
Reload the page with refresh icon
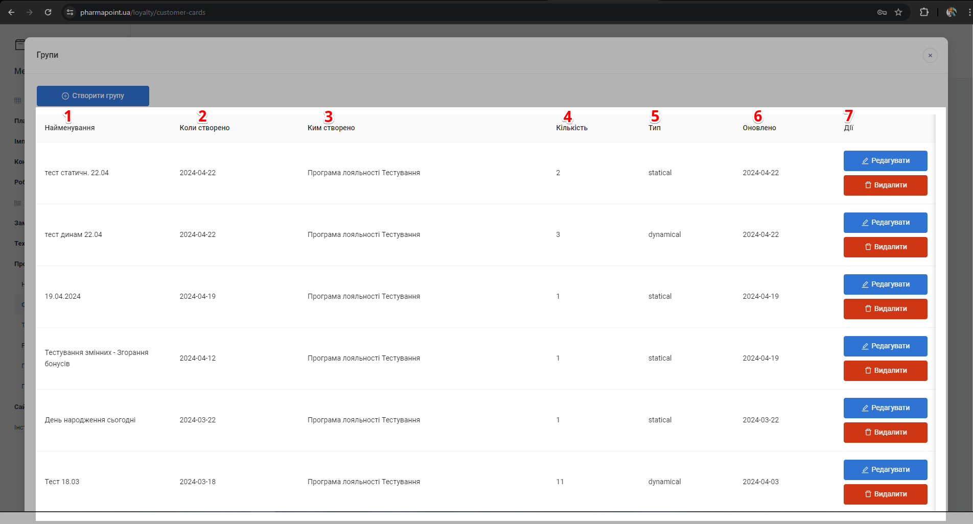tap(48, 12)
